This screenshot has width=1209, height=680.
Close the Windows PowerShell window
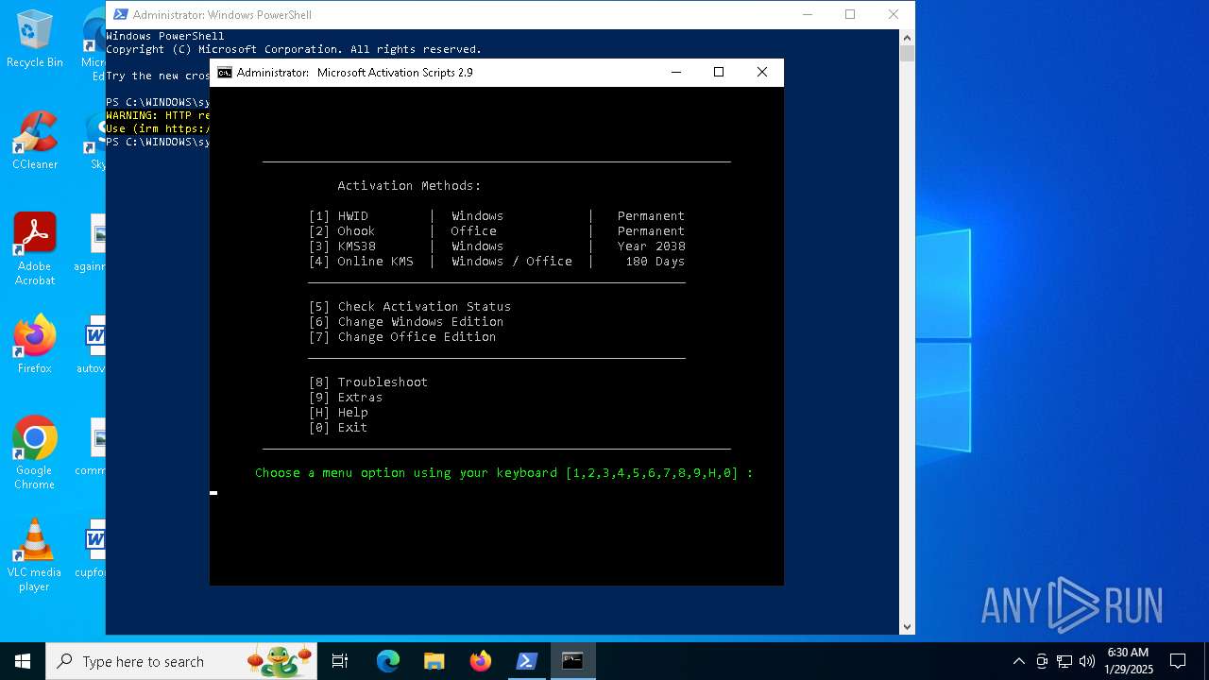[894, 14]
